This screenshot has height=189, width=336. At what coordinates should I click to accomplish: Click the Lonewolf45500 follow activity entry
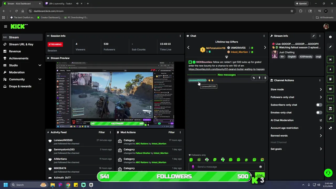click(x=81, y=142)
